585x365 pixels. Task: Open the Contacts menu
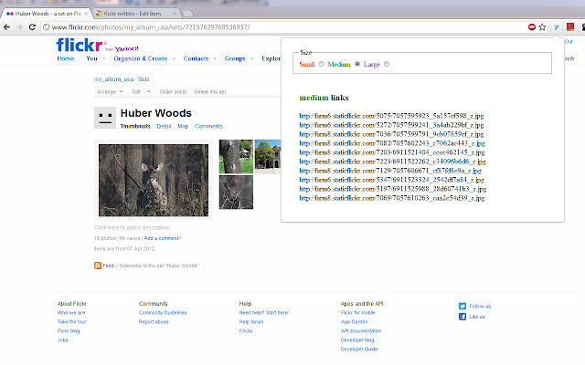tap(196, 58)
